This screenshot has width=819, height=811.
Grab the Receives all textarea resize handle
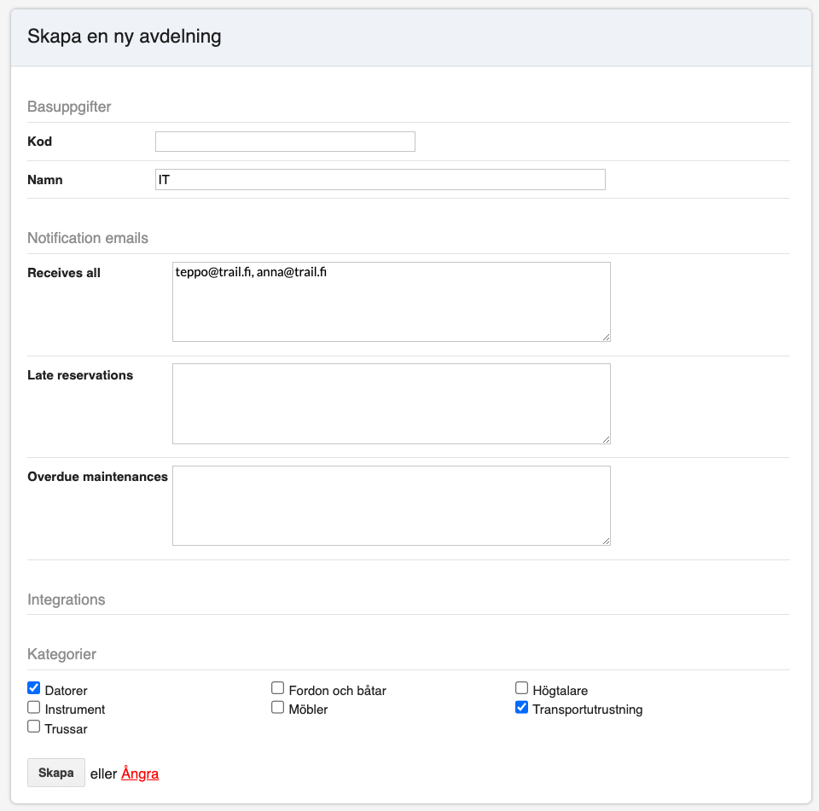coord(606,337)
